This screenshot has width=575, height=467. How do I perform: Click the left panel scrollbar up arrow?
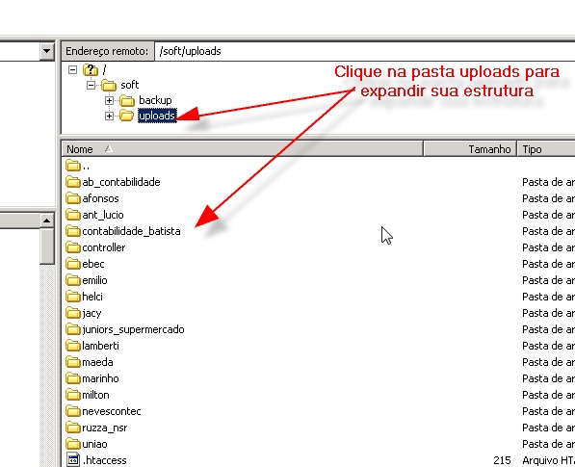46,221
